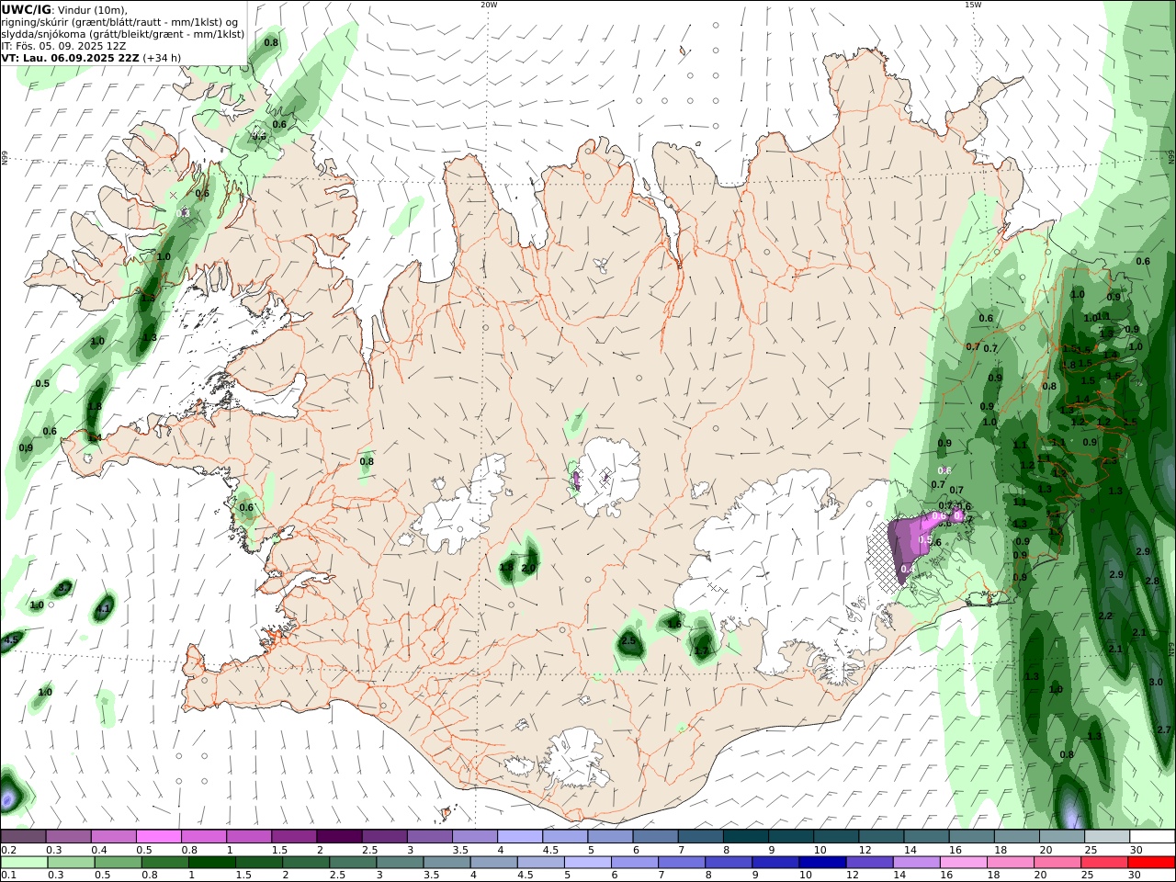This screenshot has height=882, width=1176.
Task: Select the dark purple 2 swatch, snow scale
Action: point(338,837)
